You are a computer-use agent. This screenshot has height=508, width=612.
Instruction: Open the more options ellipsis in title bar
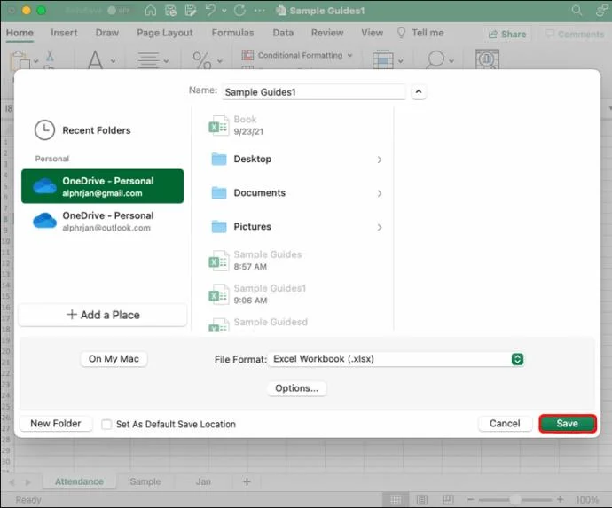pos(260,11)
